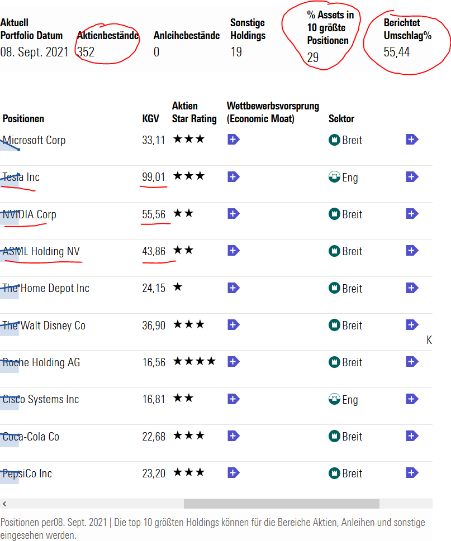This screenshot has width=451, height=541.
Task: Click the horizontal scrollbar left arrow
Action: 4,504
